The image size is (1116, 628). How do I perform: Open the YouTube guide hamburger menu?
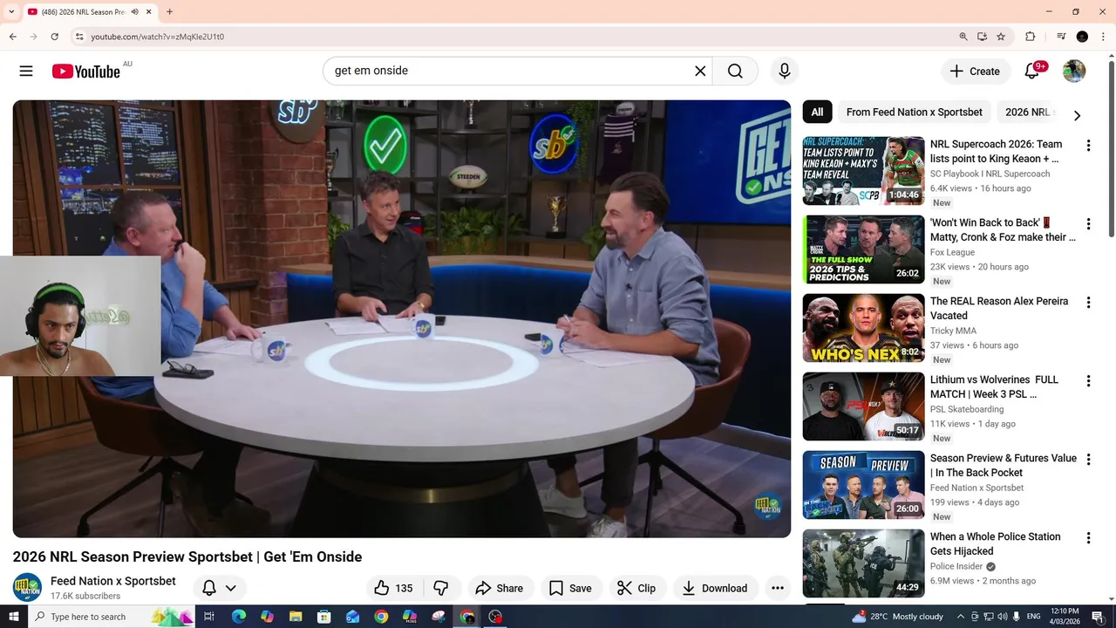26,71
